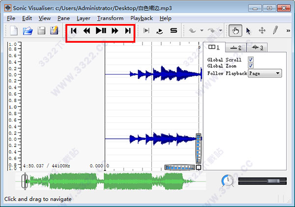Maximize the Sonic Visualiser window
Screen dimensions: 295x207
[x=269, y=8]
